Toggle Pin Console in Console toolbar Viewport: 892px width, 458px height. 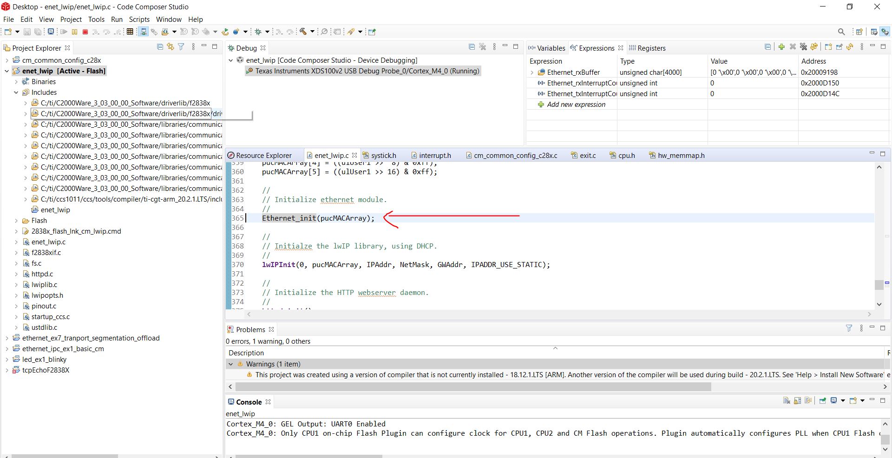pyautogui.click(x=822, y=401)
